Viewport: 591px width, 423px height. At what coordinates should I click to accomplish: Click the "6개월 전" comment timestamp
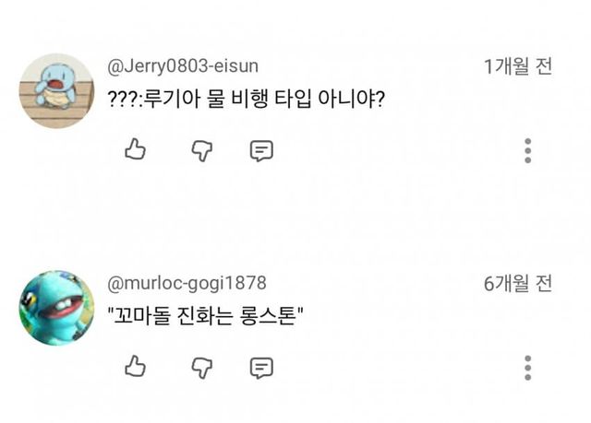point(518,284)
